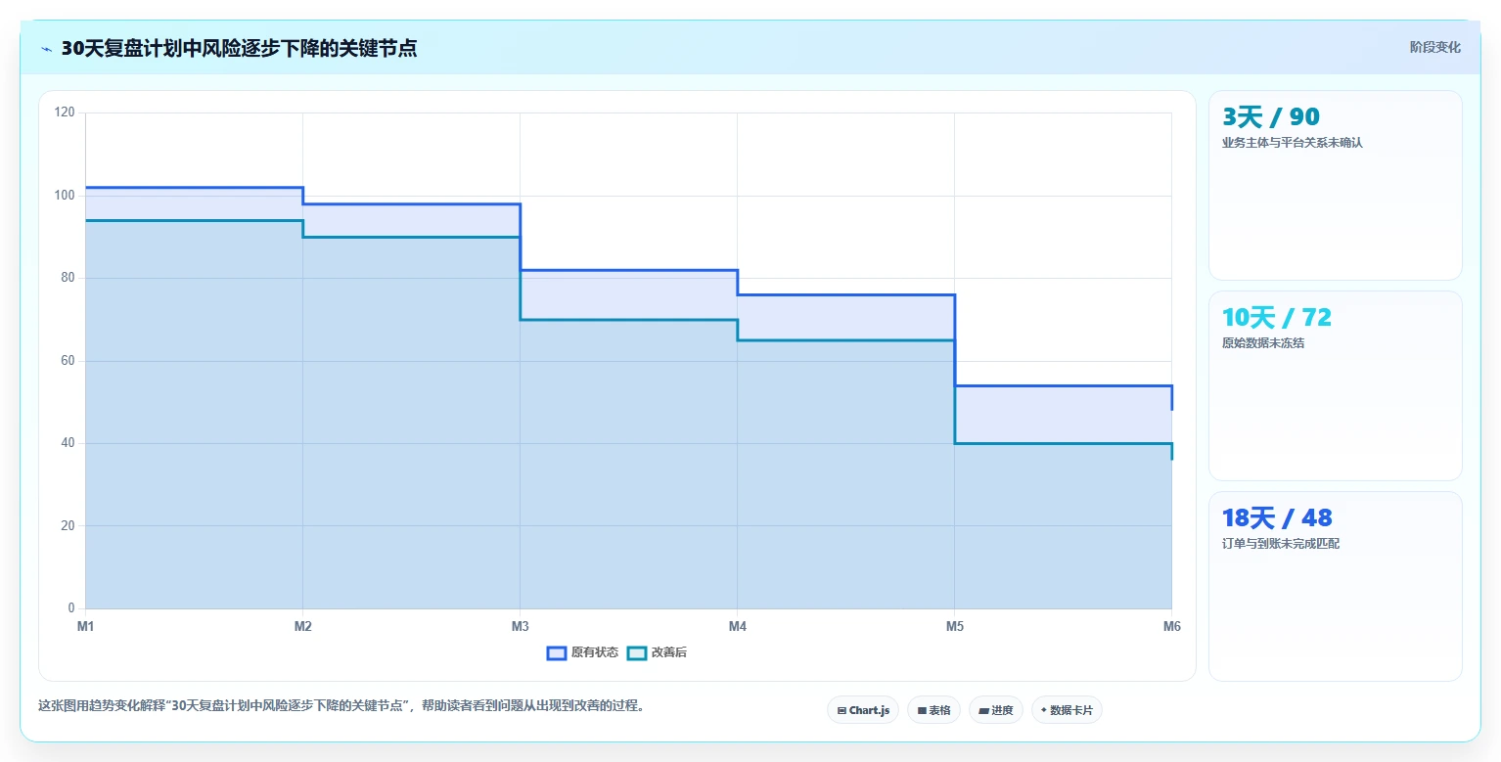This screenshot has width=1501, height=762.
Task: Click the 60 y-axis label
Action: (x=68, y=361)
